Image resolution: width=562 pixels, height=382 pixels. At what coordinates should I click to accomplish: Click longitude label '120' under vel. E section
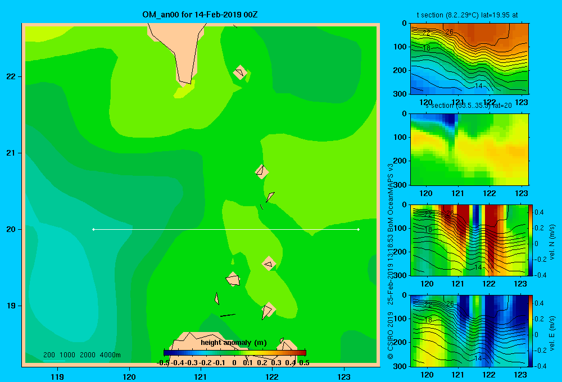click(x=427, y=375)
